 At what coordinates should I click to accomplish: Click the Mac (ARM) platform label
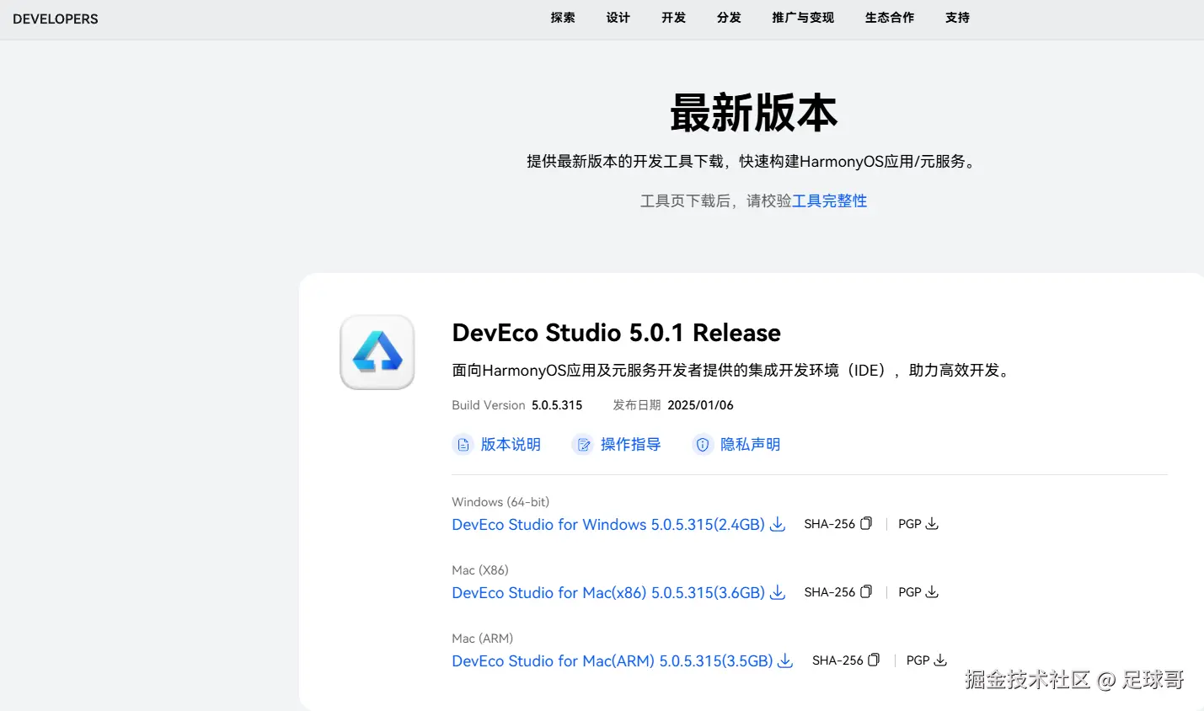point(483,639)
